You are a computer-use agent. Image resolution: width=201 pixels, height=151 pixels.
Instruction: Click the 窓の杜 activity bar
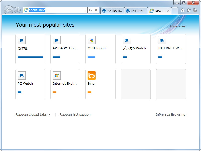(x=30, y=57)
